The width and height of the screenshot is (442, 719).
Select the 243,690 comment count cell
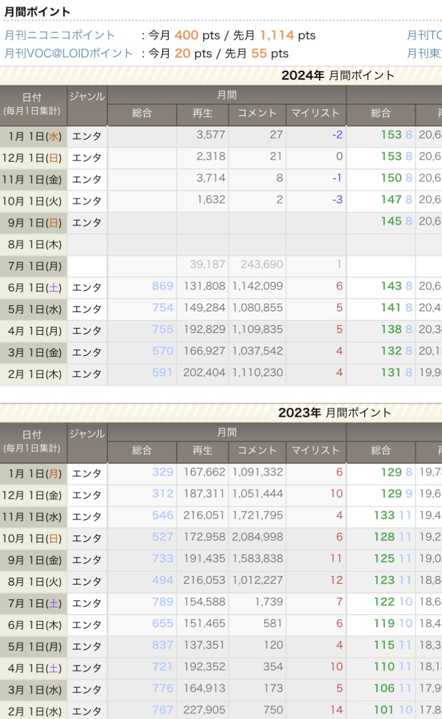[261, 265]
